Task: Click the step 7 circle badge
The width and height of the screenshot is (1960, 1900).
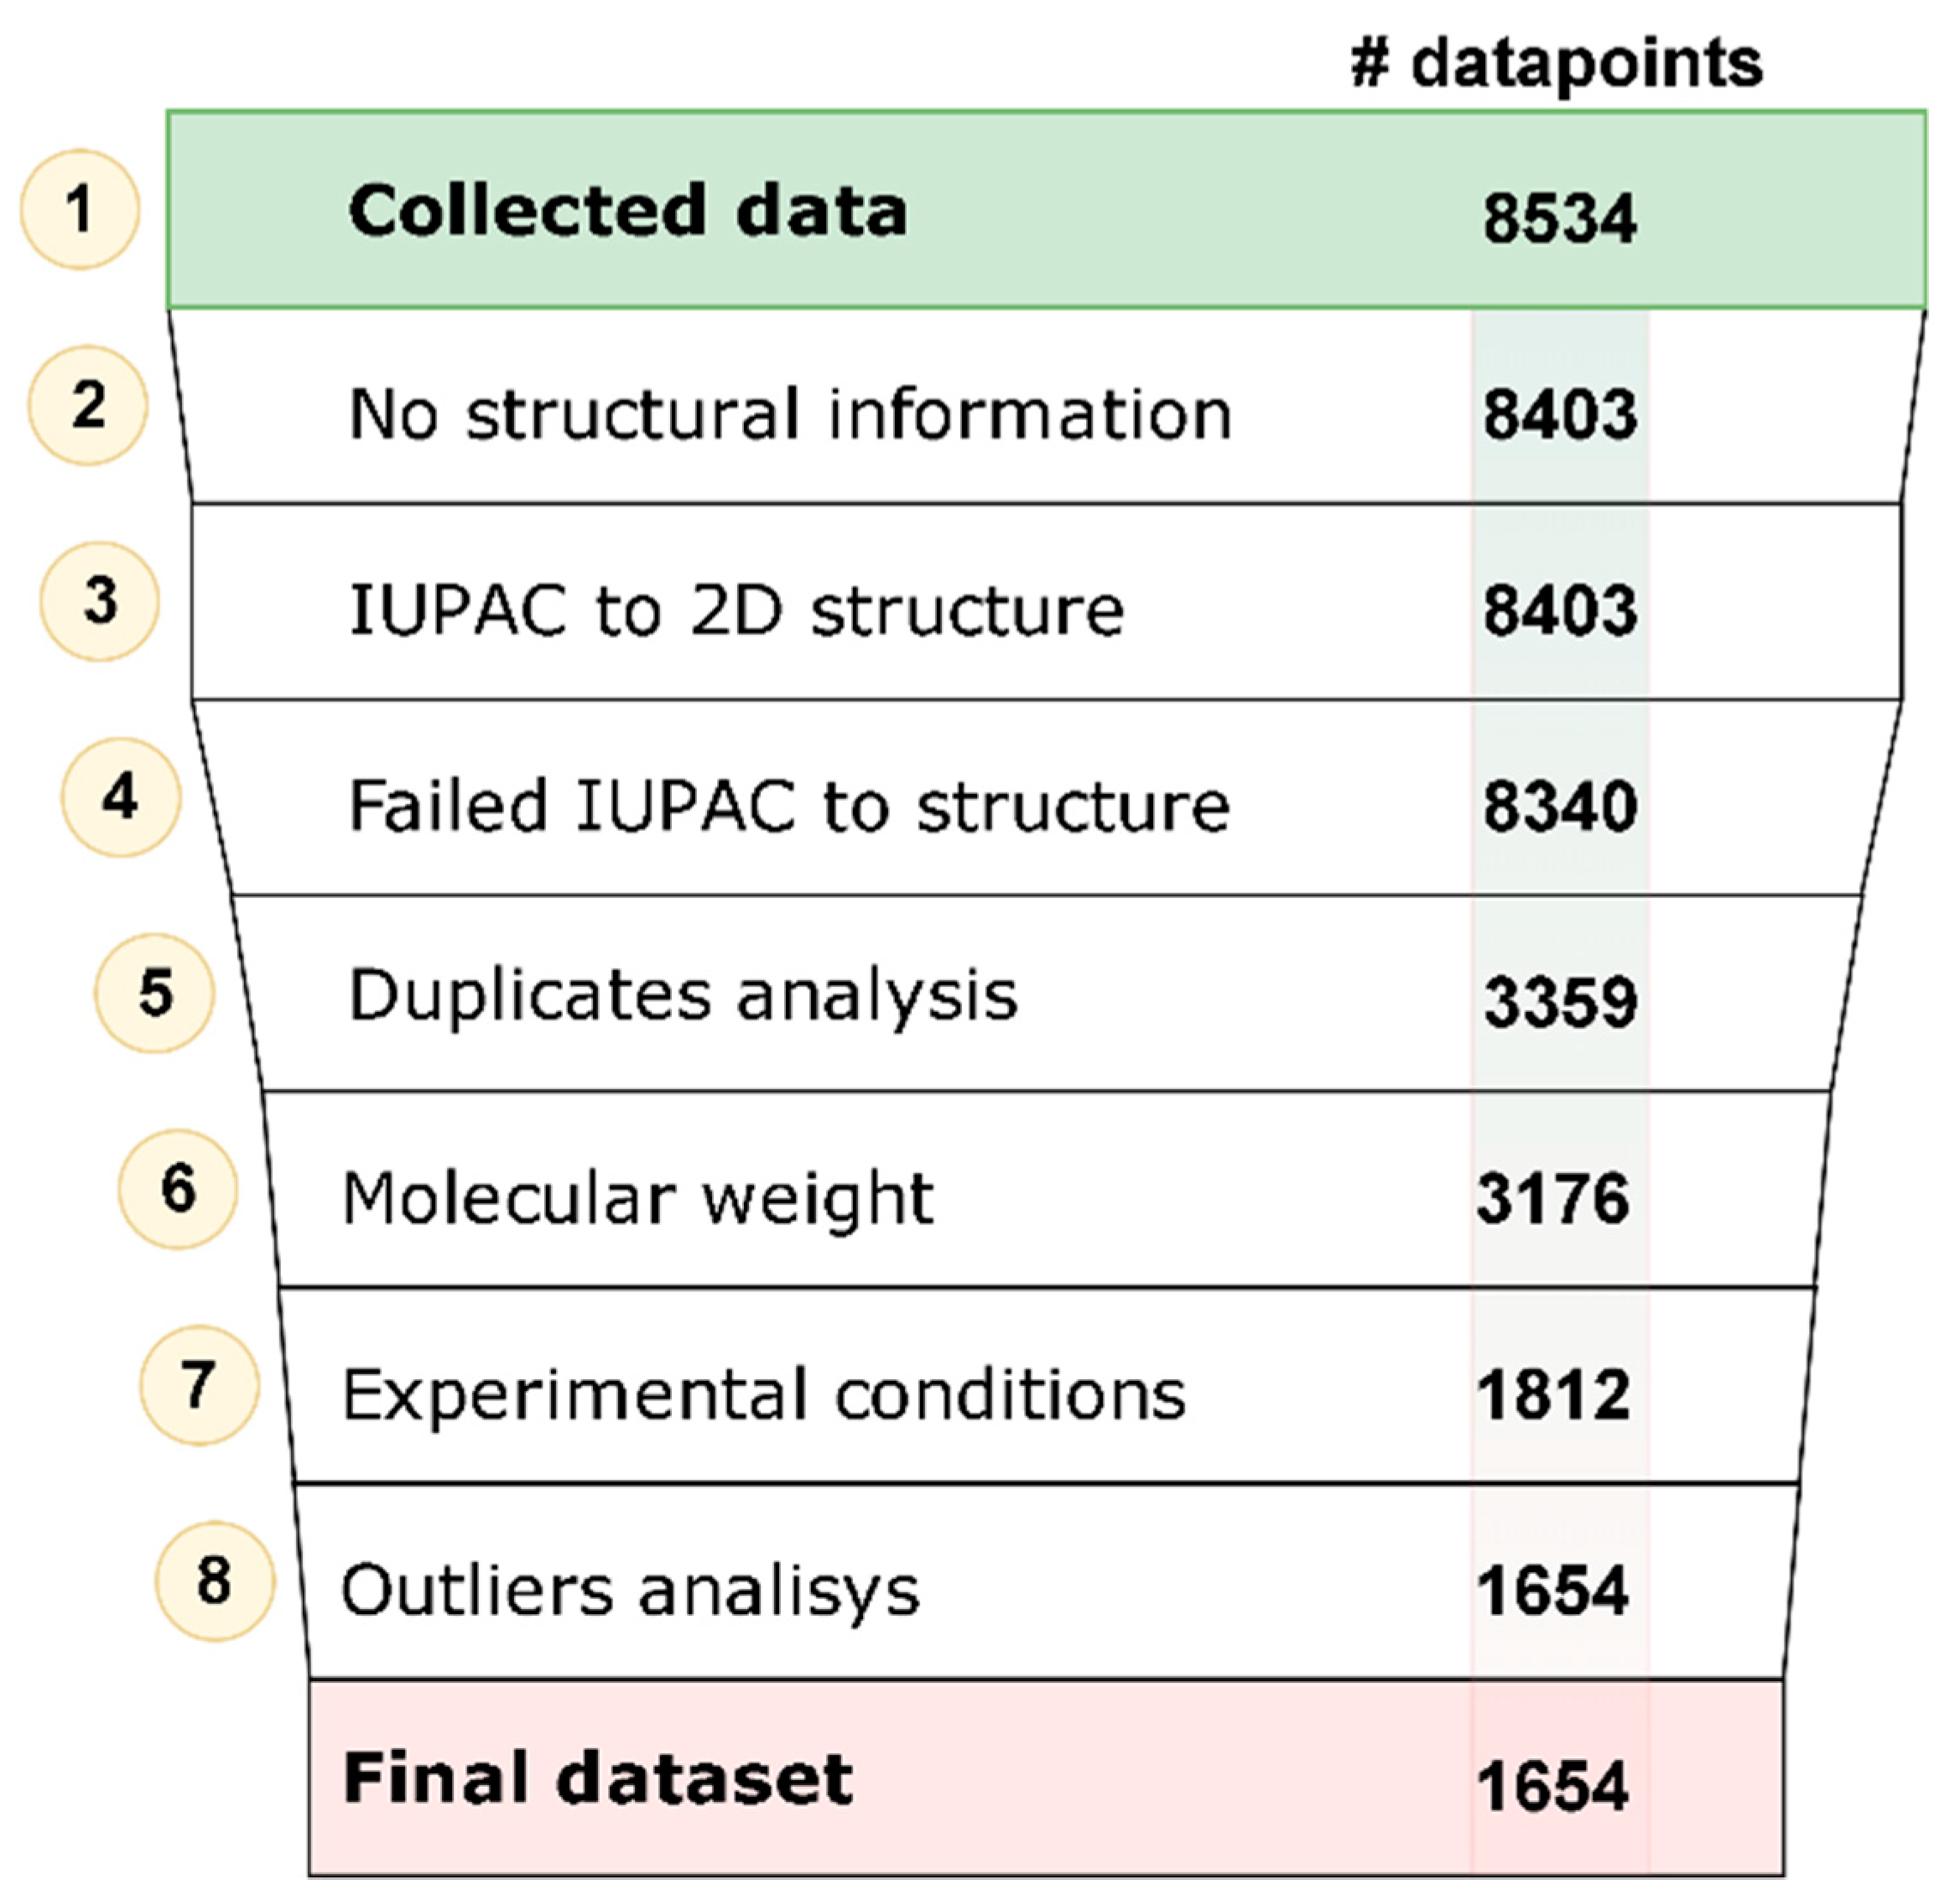Action: [x=199, y=1385]
